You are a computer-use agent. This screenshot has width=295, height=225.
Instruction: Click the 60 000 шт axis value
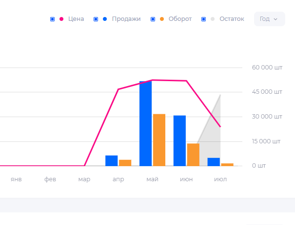point(267,68)
